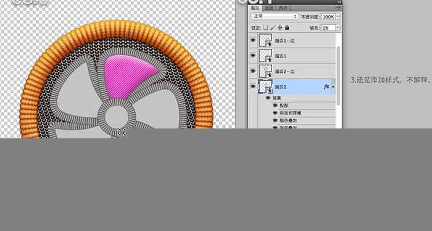Open the fill slider arrow

point(338,28)
